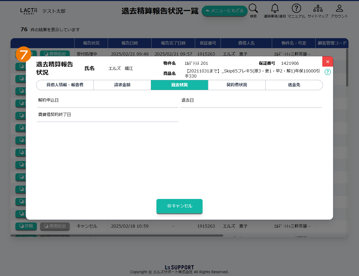Open notifications bell icon
This screenshot has height=276, width=359.
click(x=275, y=8)
